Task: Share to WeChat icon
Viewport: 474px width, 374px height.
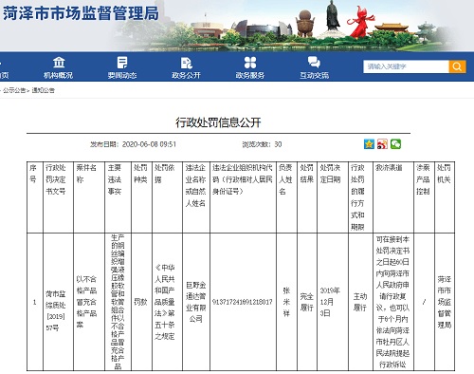Action: pyautogui.click(x=395, y=144)
